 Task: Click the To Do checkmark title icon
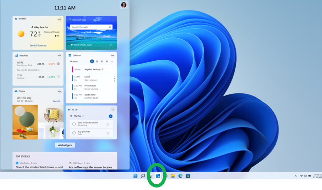[x=69, y=109]
